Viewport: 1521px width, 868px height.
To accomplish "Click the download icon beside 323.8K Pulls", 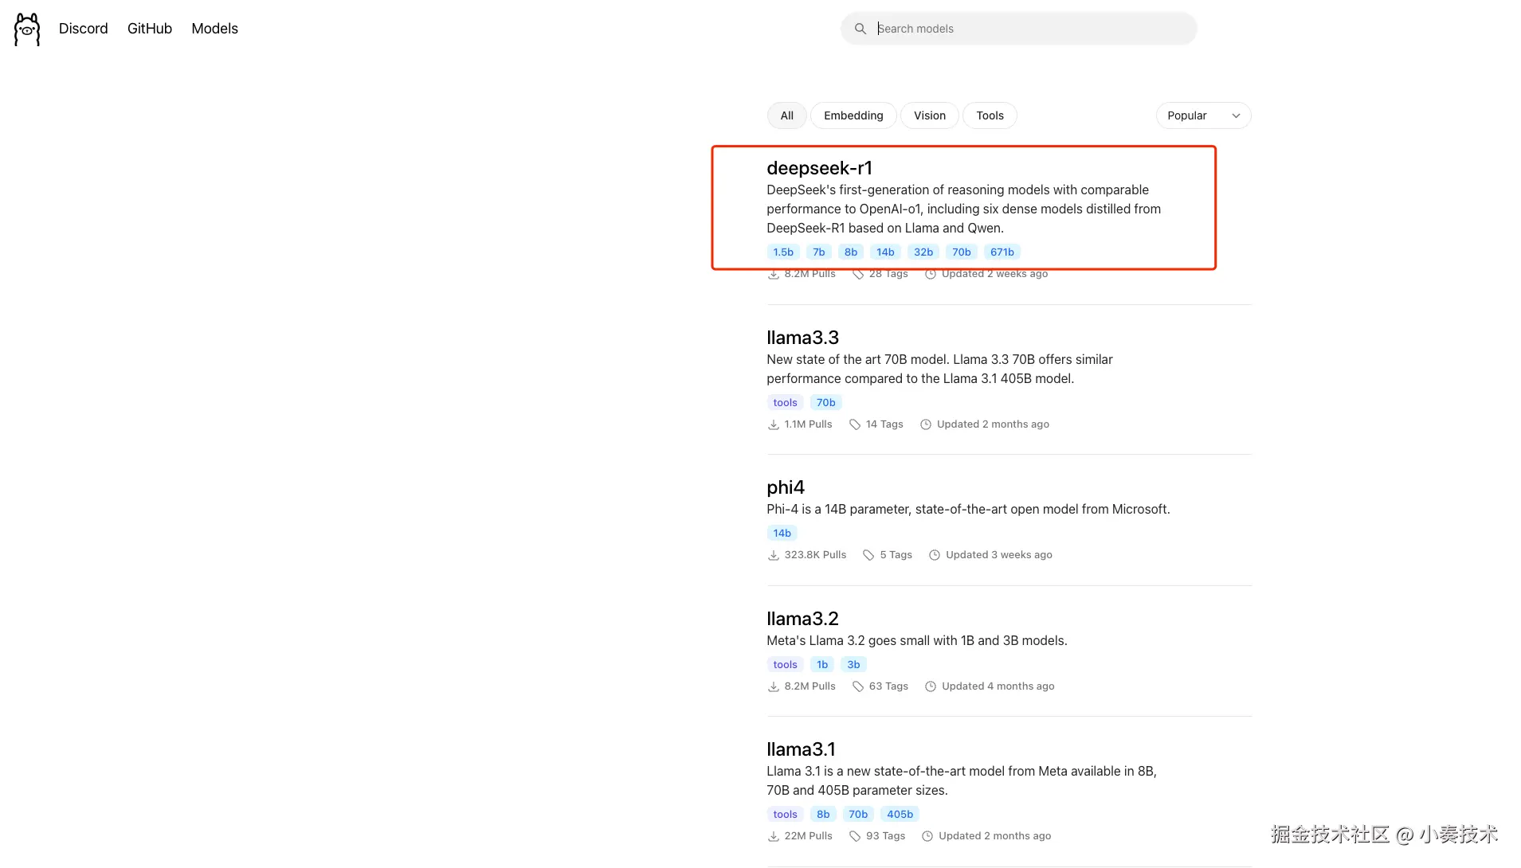I will click(x=773, y=556).
